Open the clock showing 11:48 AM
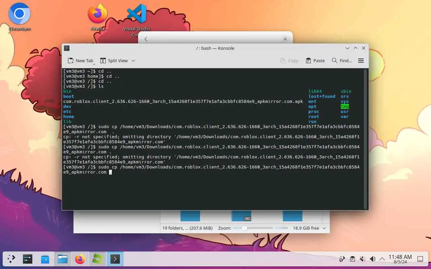Screen dimensions: 431x269 400,259
